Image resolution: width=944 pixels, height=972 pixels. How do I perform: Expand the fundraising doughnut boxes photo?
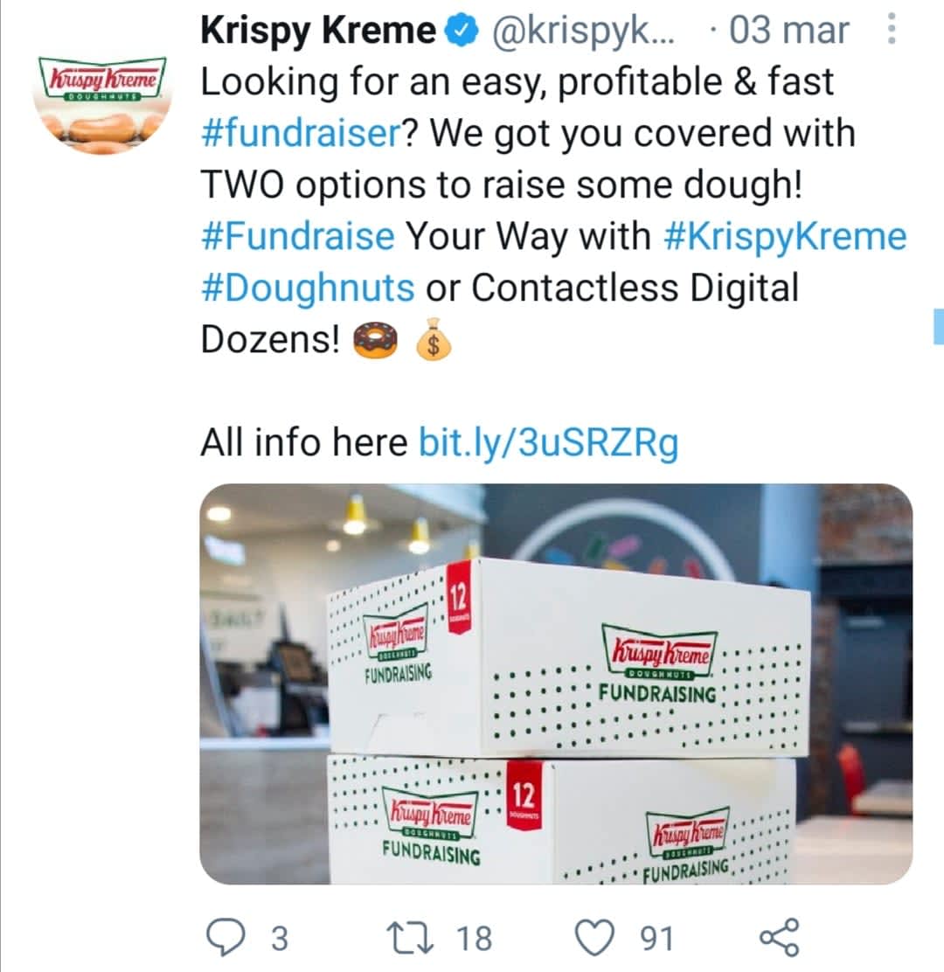click(556, 684)
